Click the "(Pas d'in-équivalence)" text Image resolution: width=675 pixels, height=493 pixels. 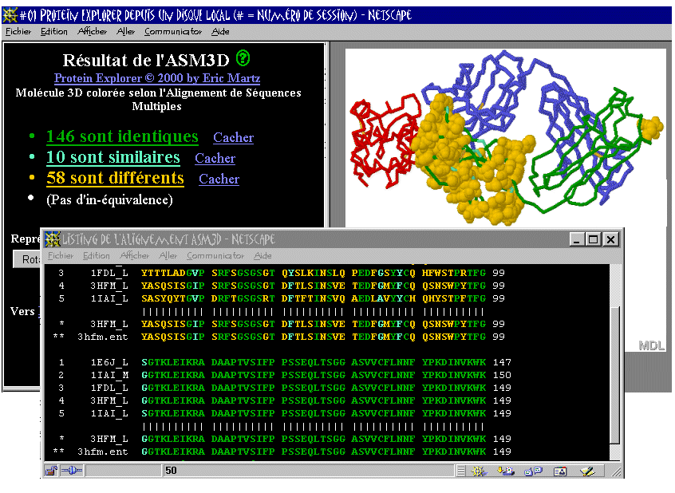(x=109, y=199)
